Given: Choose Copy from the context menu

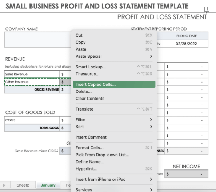Looking at the screenshot, I should pyautogui.click(x=114, y=42).
